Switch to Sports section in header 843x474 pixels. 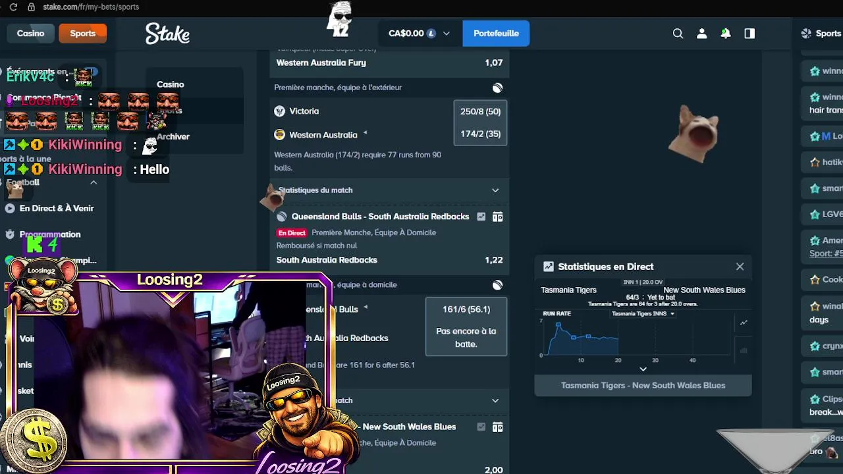[83, 33]
